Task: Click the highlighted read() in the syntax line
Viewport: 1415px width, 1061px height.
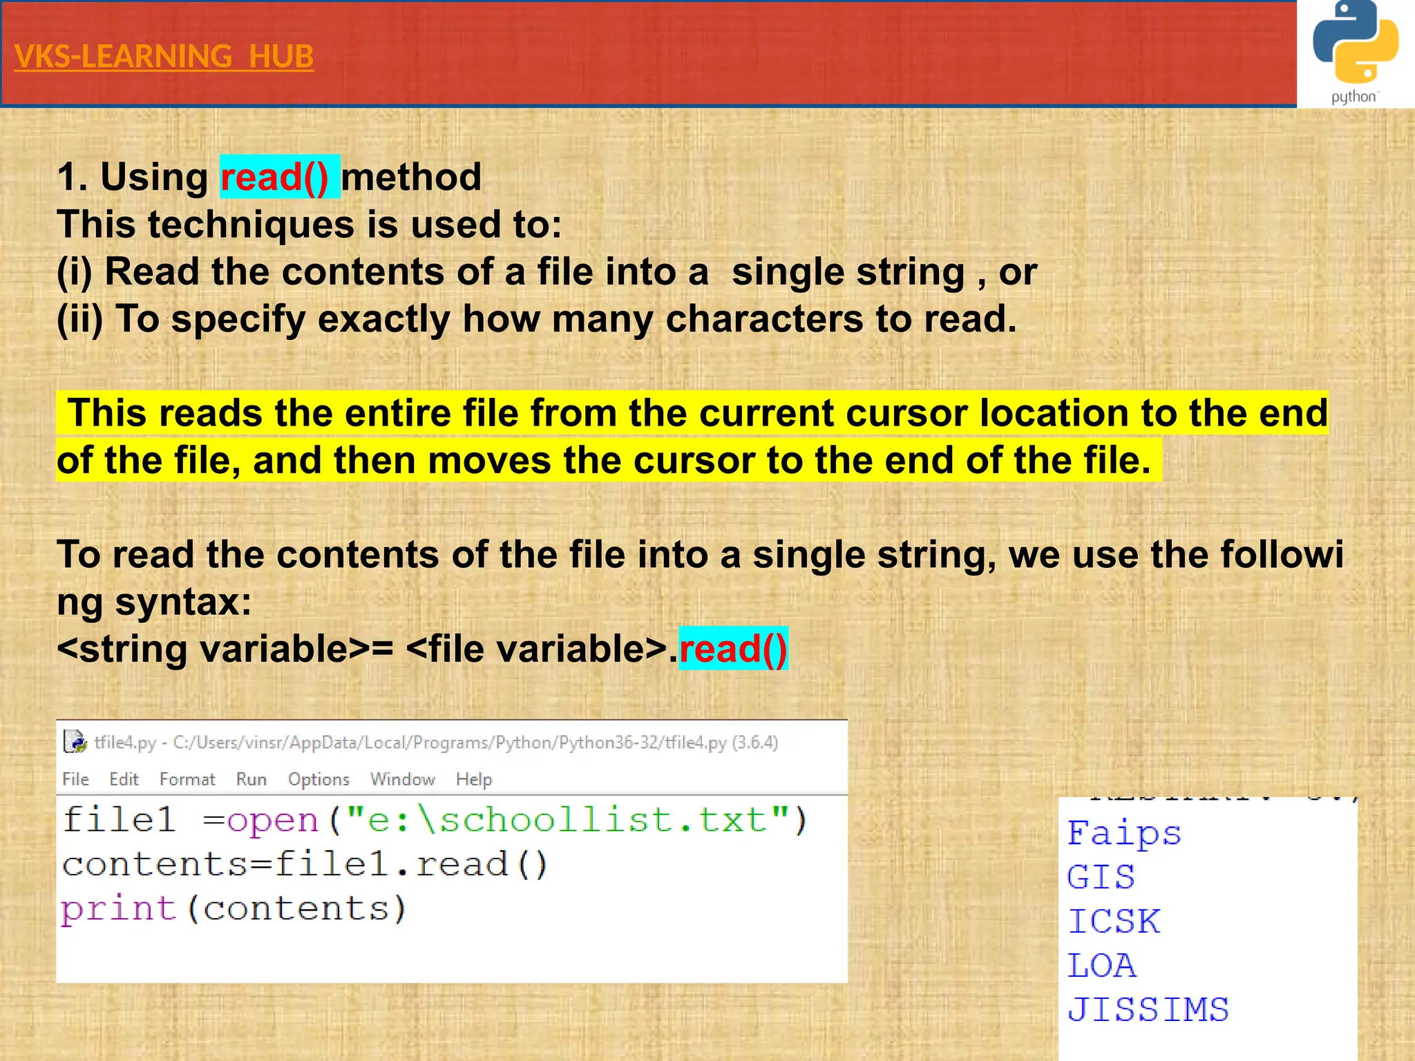Action: (733, 649)
